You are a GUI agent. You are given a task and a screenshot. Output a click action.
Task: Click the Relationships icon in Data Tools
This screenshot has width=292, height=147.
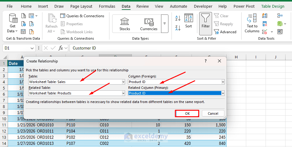coord(280,24)
